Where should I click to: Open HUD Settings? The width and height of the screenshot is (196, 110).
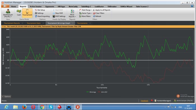point(59,16)
